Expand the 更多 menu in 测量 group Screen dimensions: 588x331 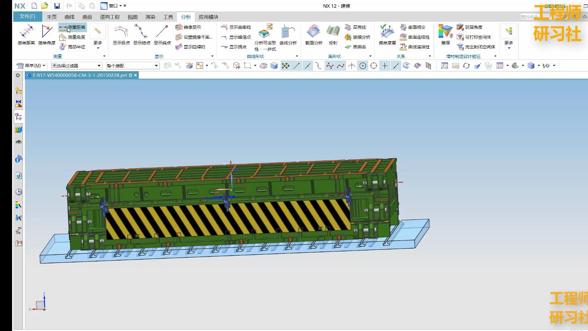point(97,44)
